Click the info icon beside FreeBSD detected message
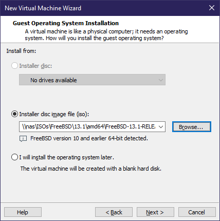The width and height of the screenshot is (220, 221). [x=23, y=139]
